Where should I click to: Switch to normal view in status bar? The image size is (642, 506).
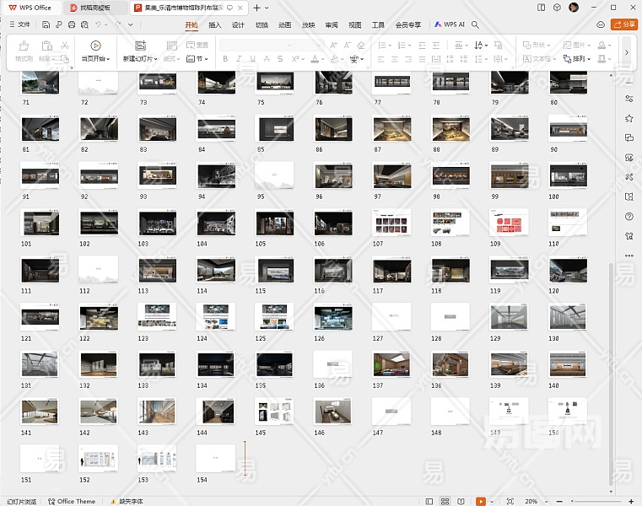[x=429, y=501]
